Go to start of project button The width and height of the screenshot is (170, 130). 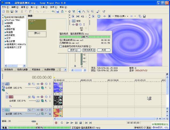click(x=86, y=123)
